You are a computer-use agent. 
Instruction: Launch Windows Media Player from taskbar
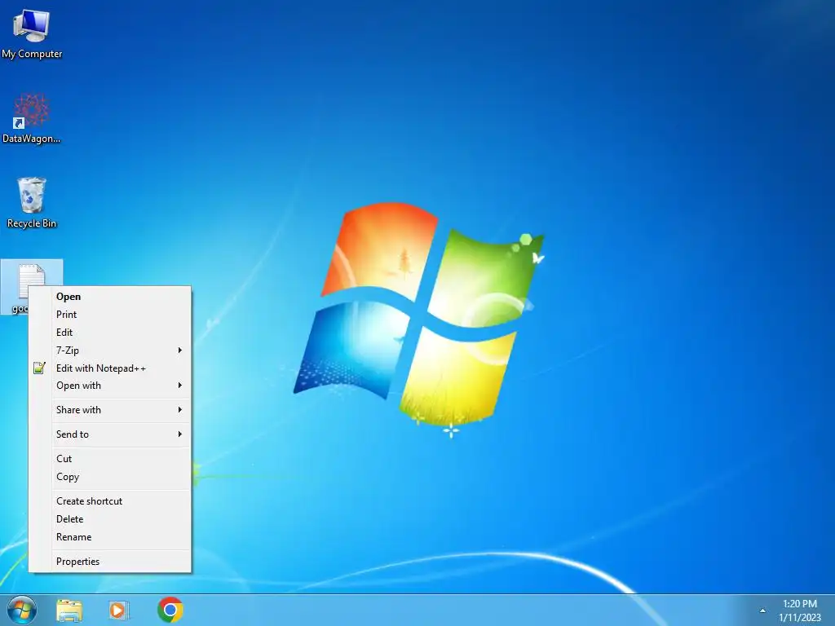(x=119, y=610)
